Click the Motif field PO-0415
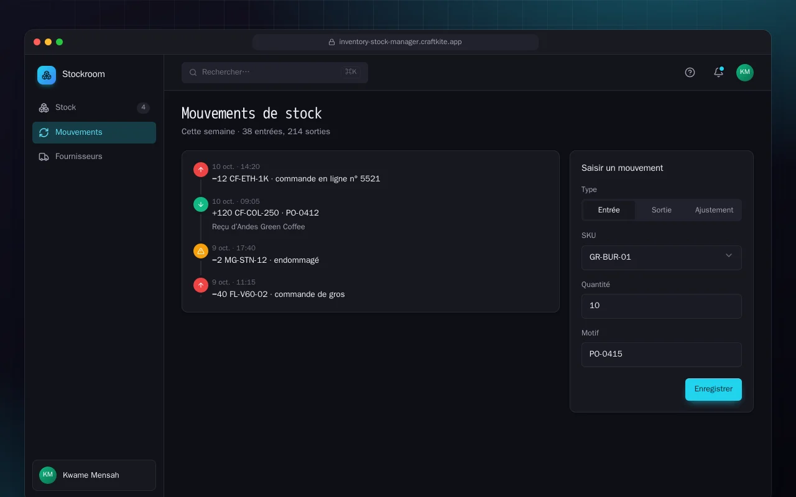 662,354
